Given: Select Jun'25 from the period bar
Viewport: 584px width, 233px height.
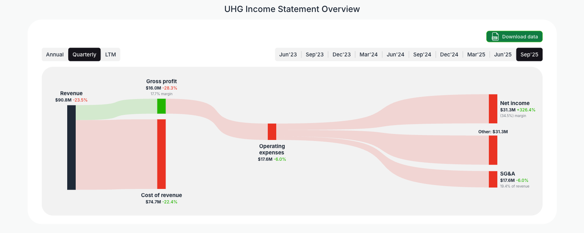Looking at the screenshot, I should 503,54.
